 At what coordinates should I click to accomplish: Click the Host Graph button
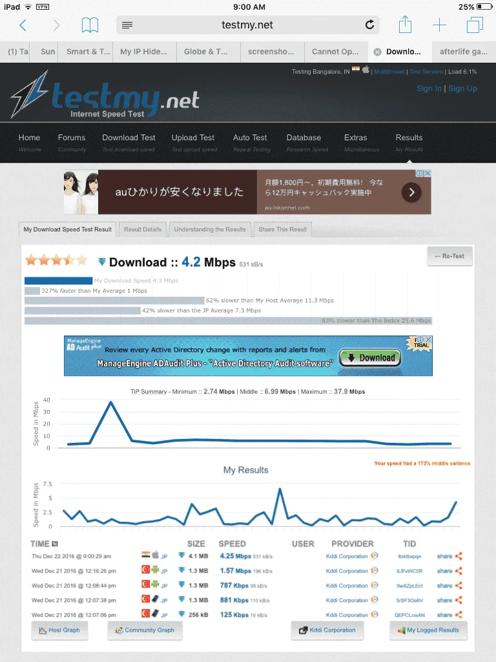(59, 630)
